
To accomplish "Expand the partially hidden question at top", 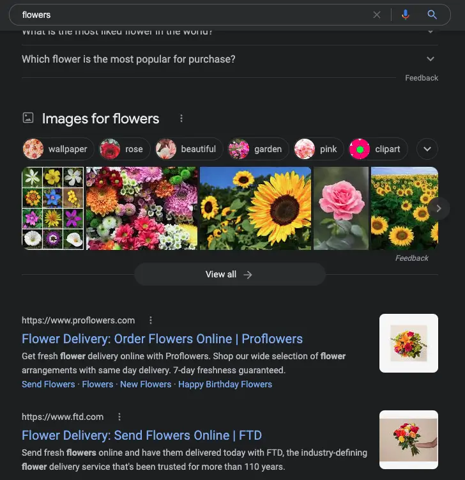I will [x=431, y=32].
